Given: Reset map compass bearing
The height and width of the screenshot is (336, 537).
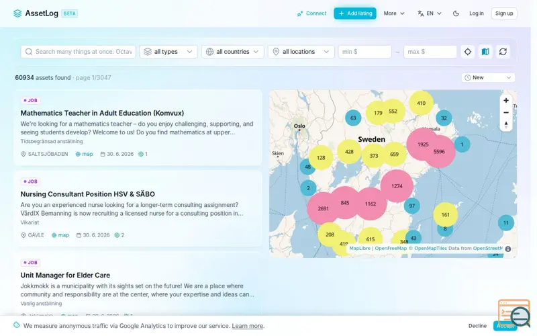Looking at the screenshot, I should point(506,124).
